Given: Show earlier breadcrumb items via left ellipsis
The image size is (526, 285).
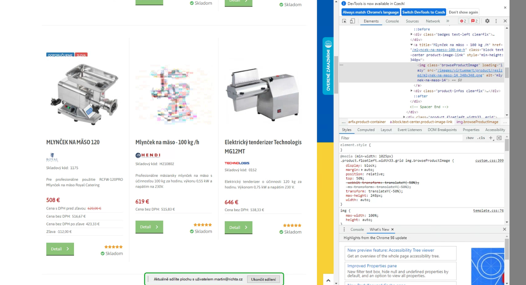Looking at the screenshot, I should (344, 122).
